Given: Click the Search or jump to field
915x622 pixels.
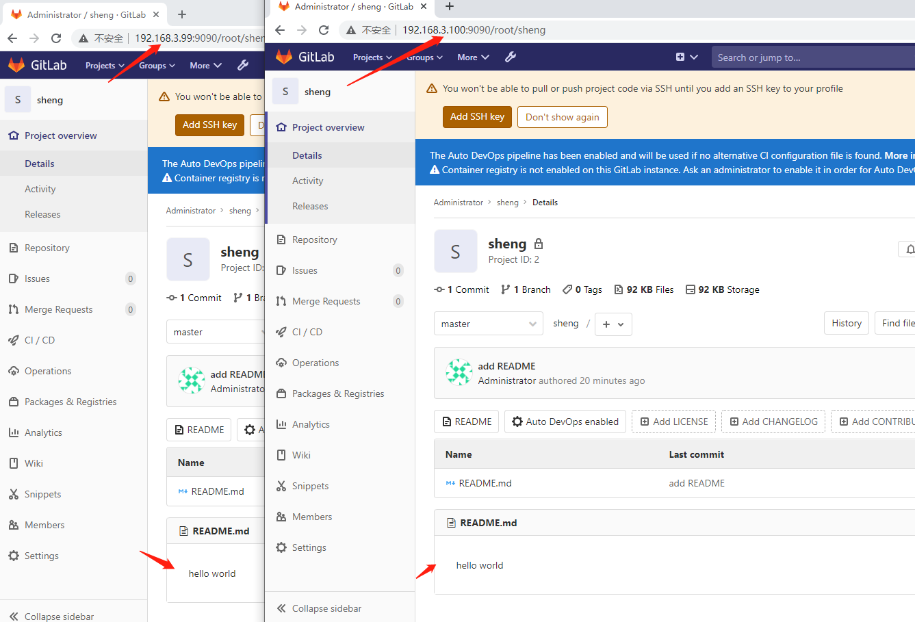Looking at the screenshot, I should (813, 57).
